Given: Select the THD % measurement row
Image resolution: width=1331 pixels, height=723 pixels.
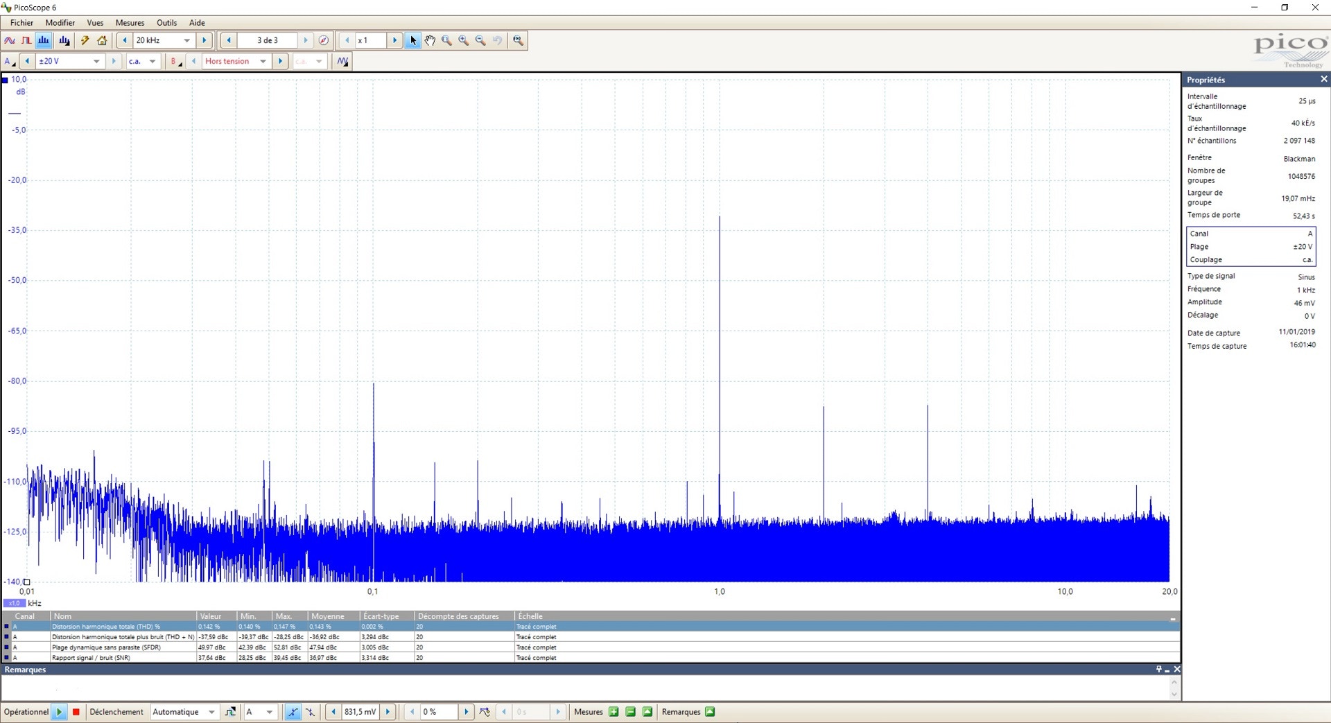Looking at the screenshot, I should pos(591,627).
